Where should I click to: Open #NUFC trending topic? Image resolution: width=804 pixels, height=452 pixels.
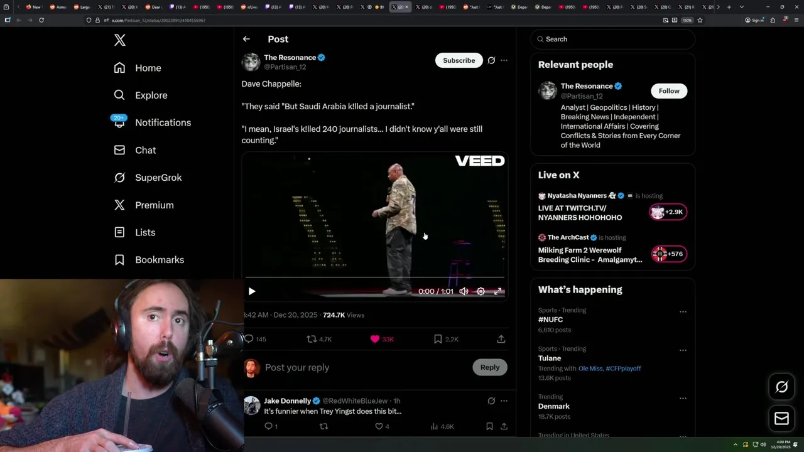click(x=550, y=320)
